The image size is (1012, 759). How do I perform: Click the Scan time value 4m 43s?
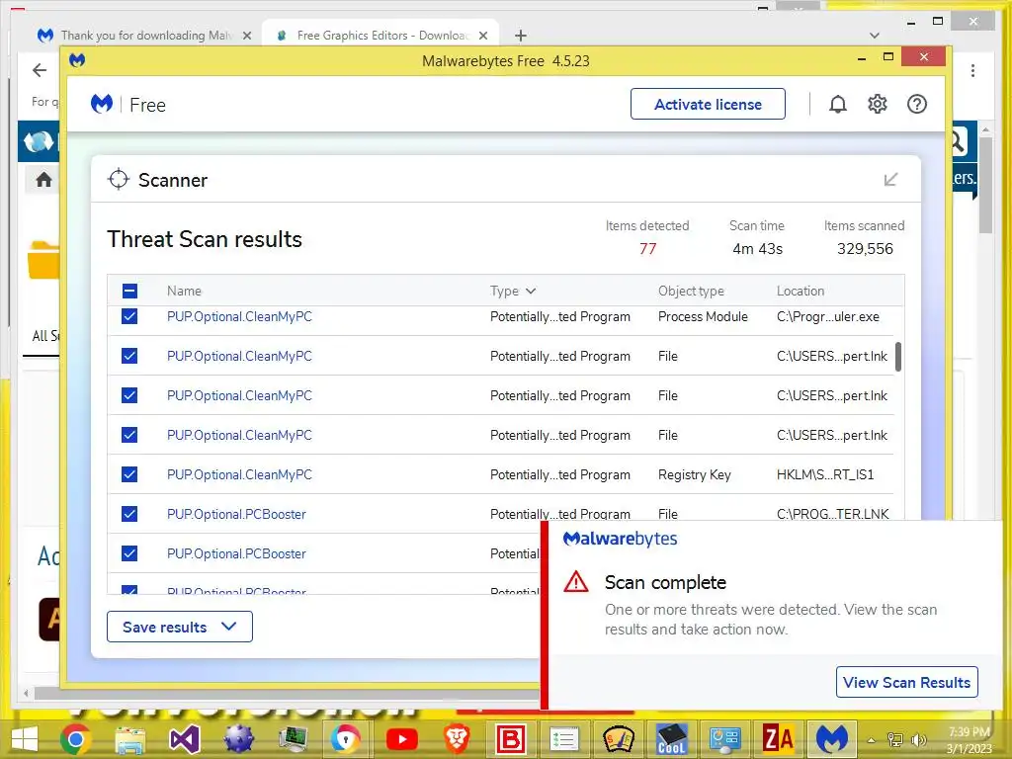758,249
